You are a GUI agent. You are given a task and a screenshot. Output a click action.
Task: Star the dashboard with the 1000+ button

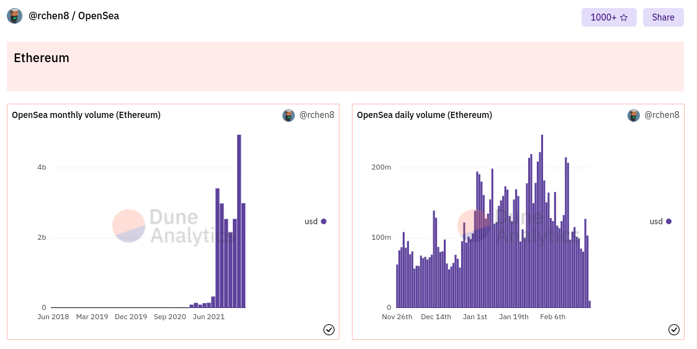pyautogui.click(x=609, y=17)
